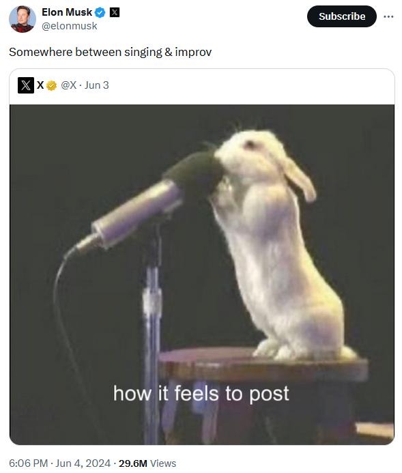Click the X account name in quoted post
402x473 pixels.
point(40,85)
